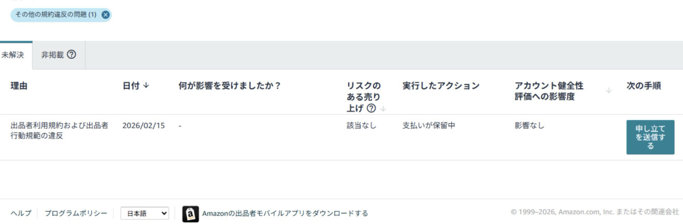
Task: Remove the その他の規約違反の問題 filter chip
Action: pos(105,15)
